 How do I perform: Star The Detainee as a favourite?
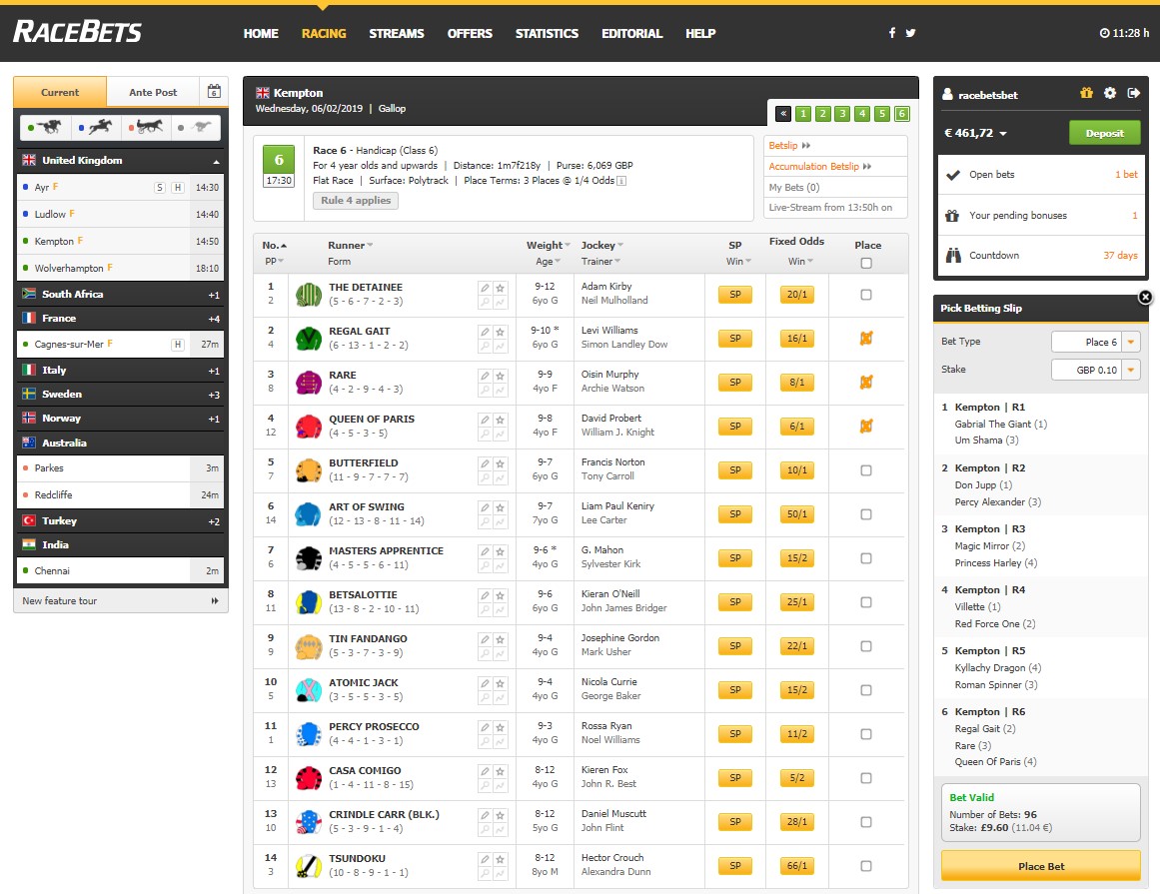click(501, 288)
